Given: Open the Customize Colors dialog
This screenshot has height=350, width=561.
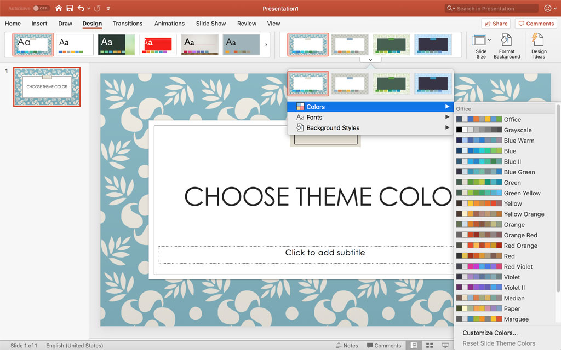Looking at the screenshot, I should pos(489,332).
